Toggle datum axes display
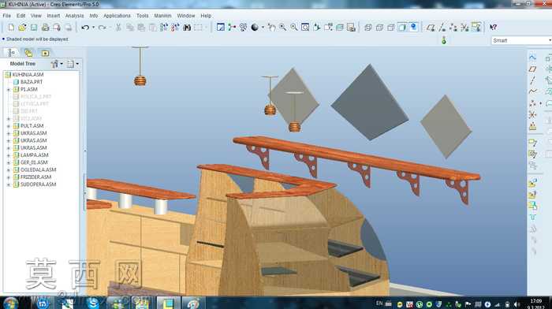This screenshot has height=309, width=552. click(442, 27)
